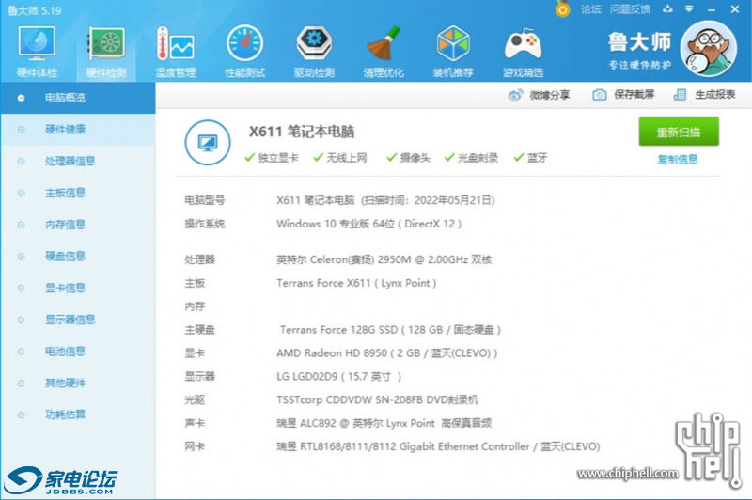Image resolution: width=752 pixels, height=500 pixels.
Task: Click the Terrans Force 128G SSD value
Action: 390,330
